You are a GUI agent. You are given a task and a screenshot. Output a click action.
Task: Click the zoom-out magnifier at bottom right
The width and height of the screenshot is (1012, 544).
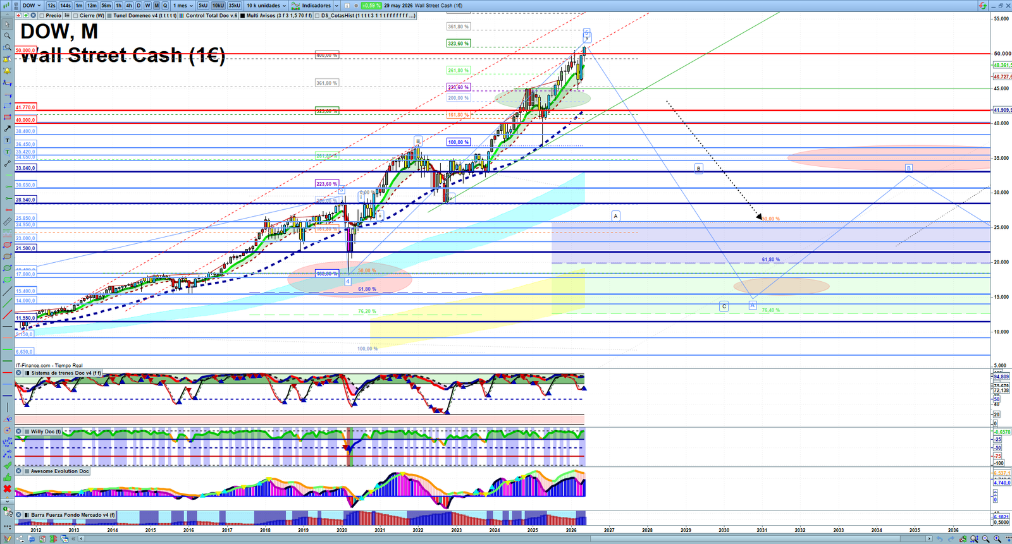[x=985, y=538]
